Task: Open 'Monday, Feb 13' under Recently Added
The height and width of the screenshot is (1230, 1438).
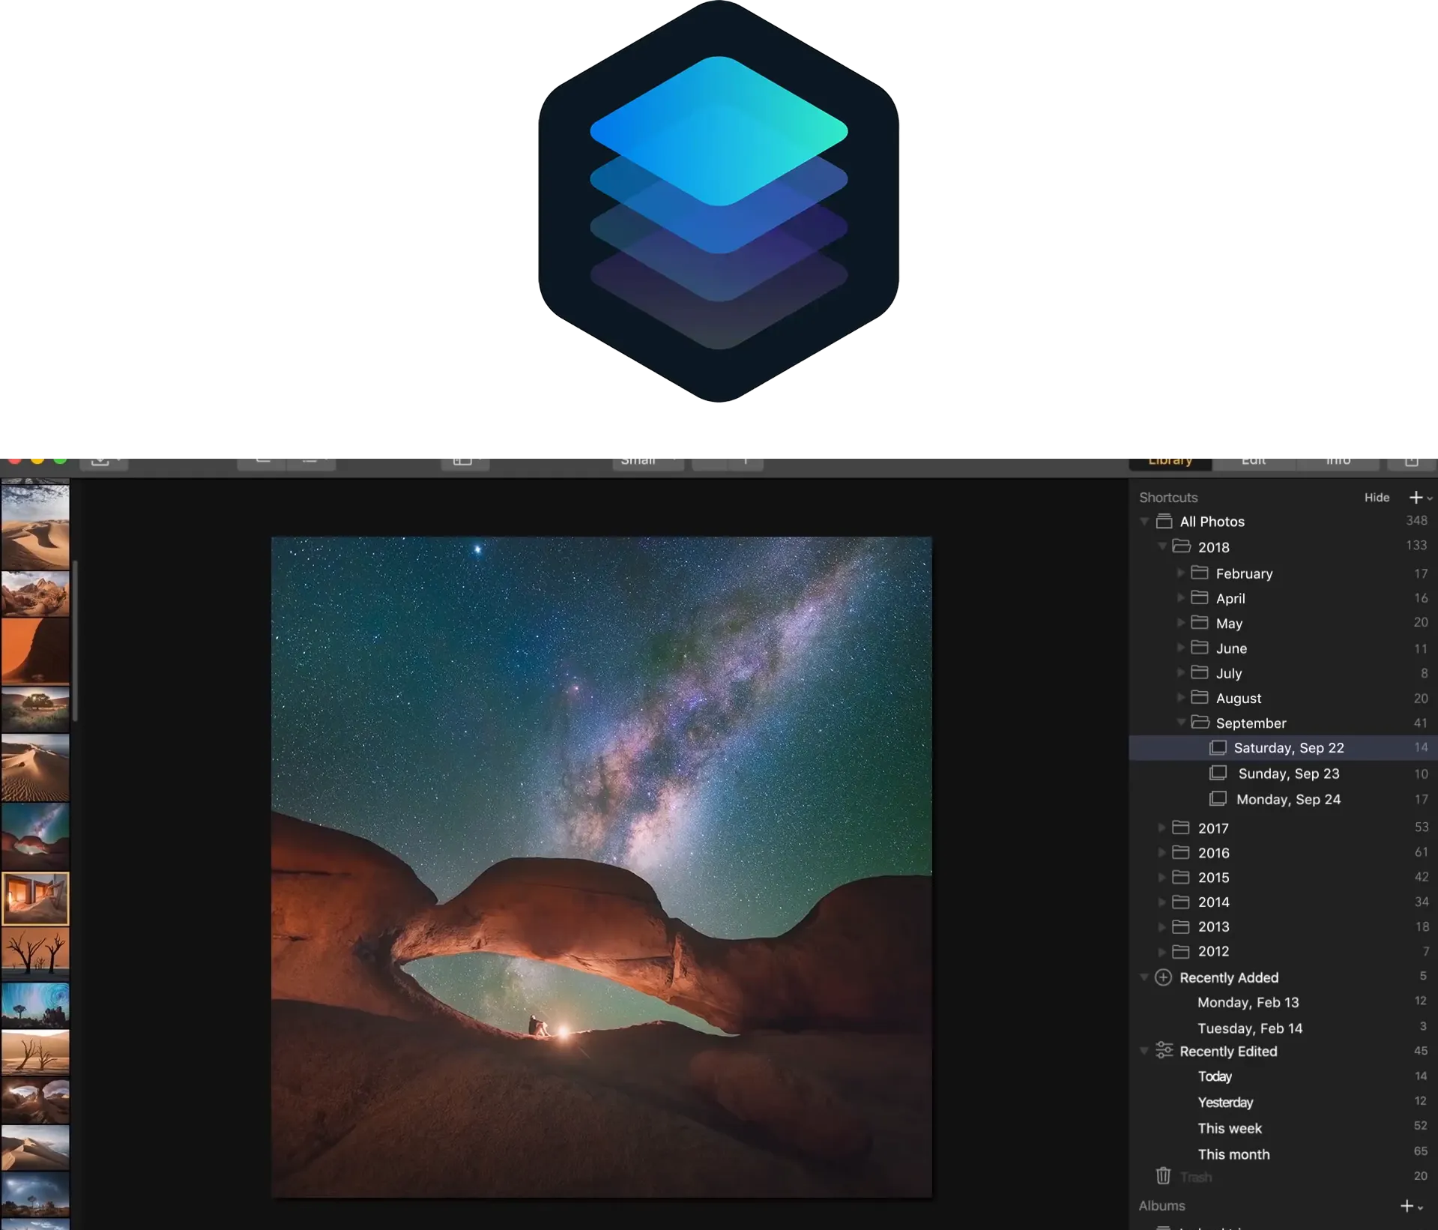Action: tap(1248, 1002)
